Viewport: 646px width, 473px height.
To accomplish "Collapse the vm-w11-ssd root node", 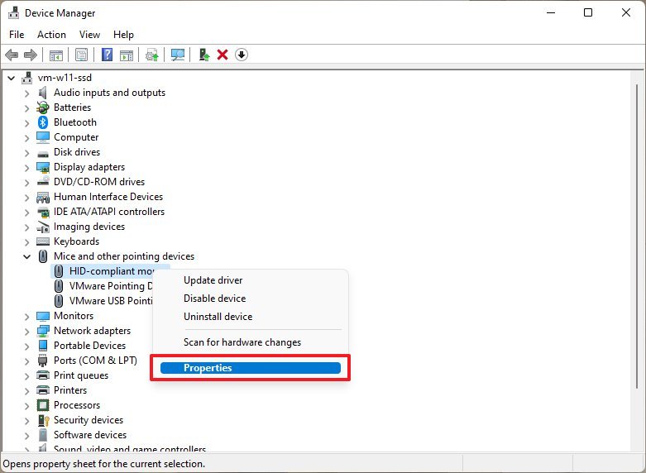I will coord(11,78).
